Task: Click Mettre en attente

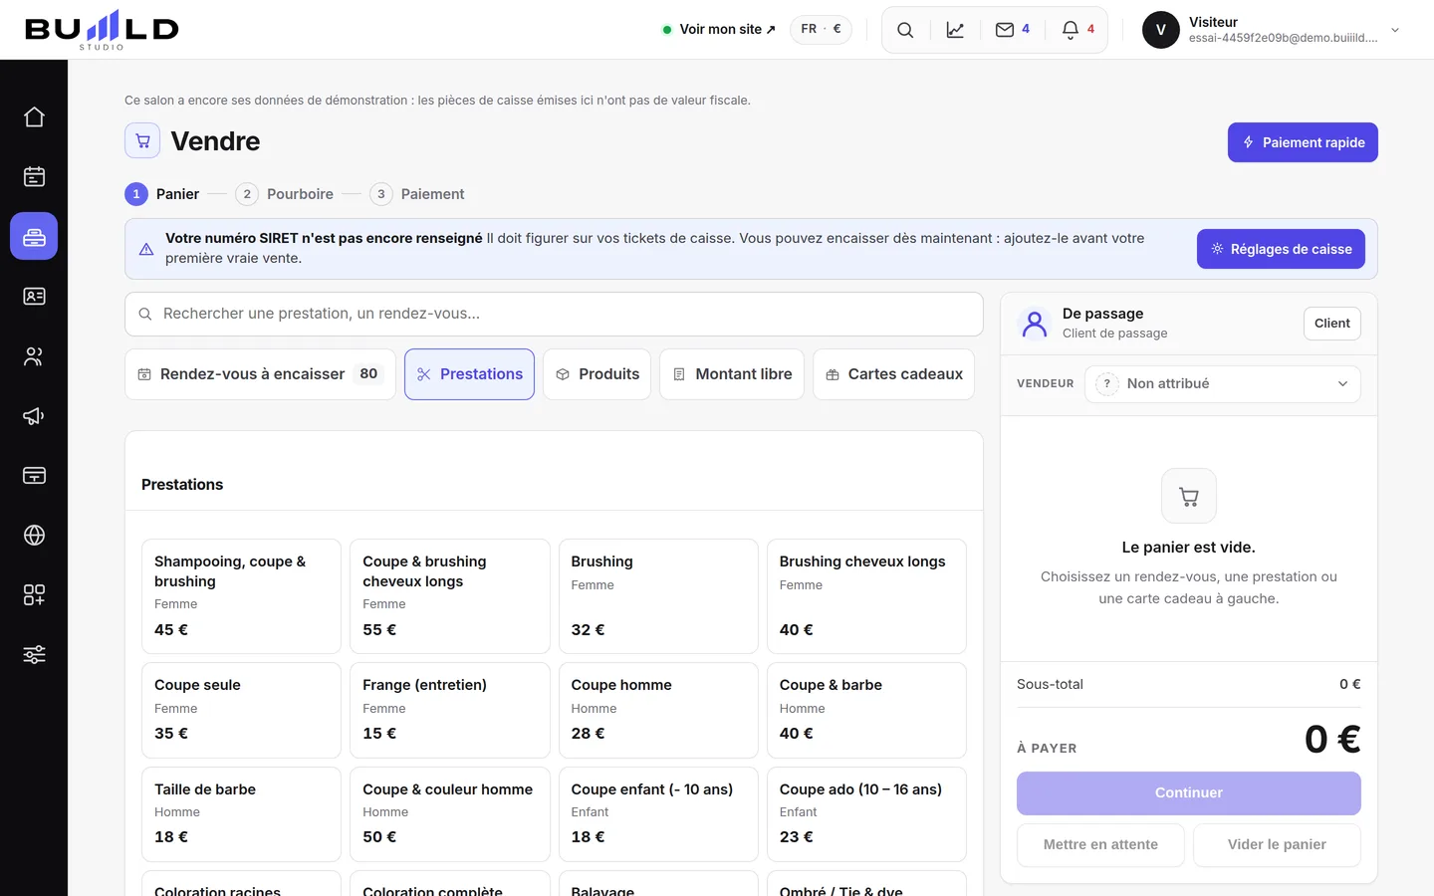Action: pos(1100,845)
